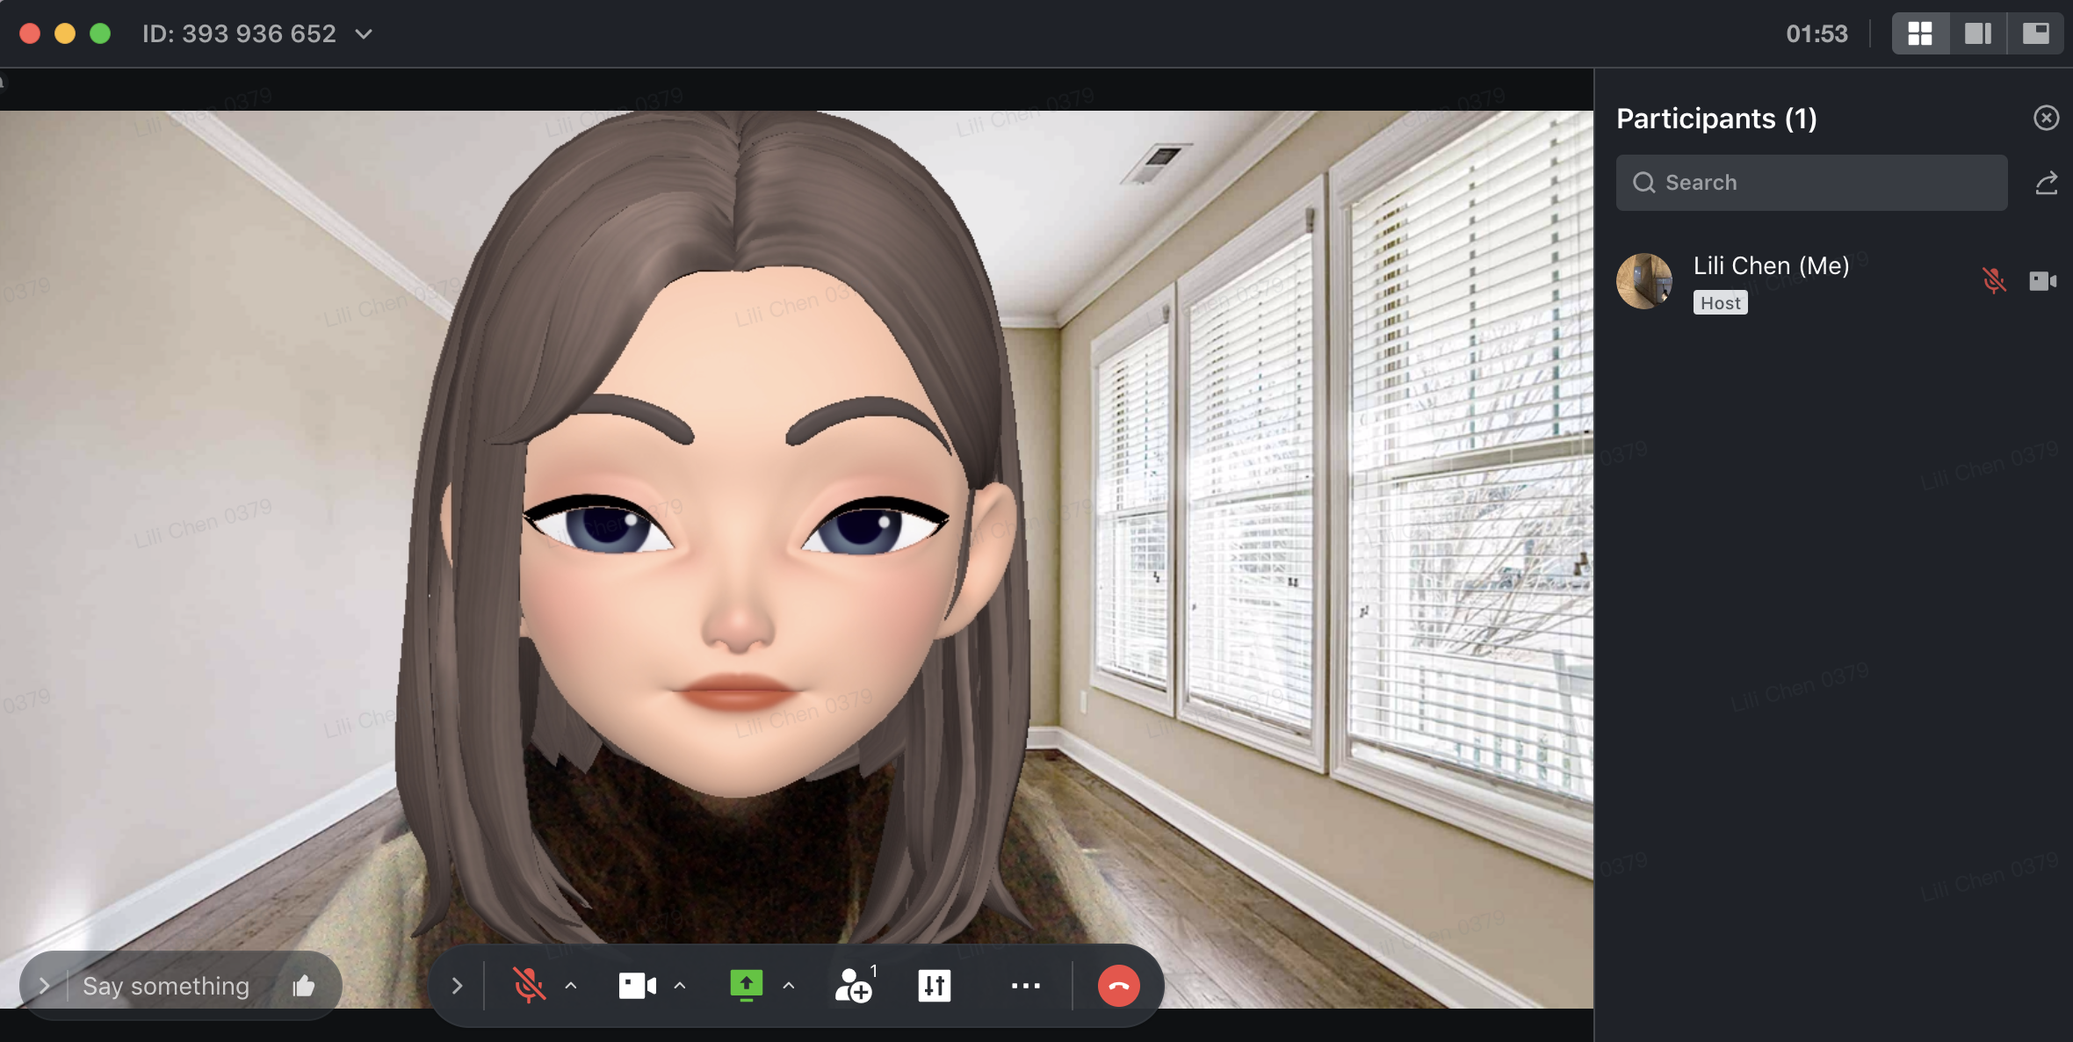Switch to the picture-in-picture speaker layout
The image size is (2073, 1042).
click(2035, 33)
